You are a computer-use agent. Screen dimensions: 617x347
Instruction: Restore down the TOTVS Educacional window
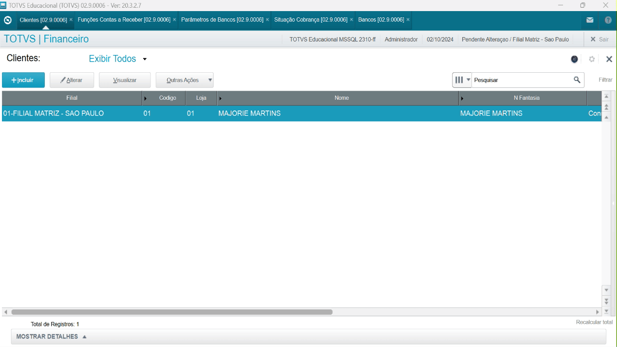[583, 5]
